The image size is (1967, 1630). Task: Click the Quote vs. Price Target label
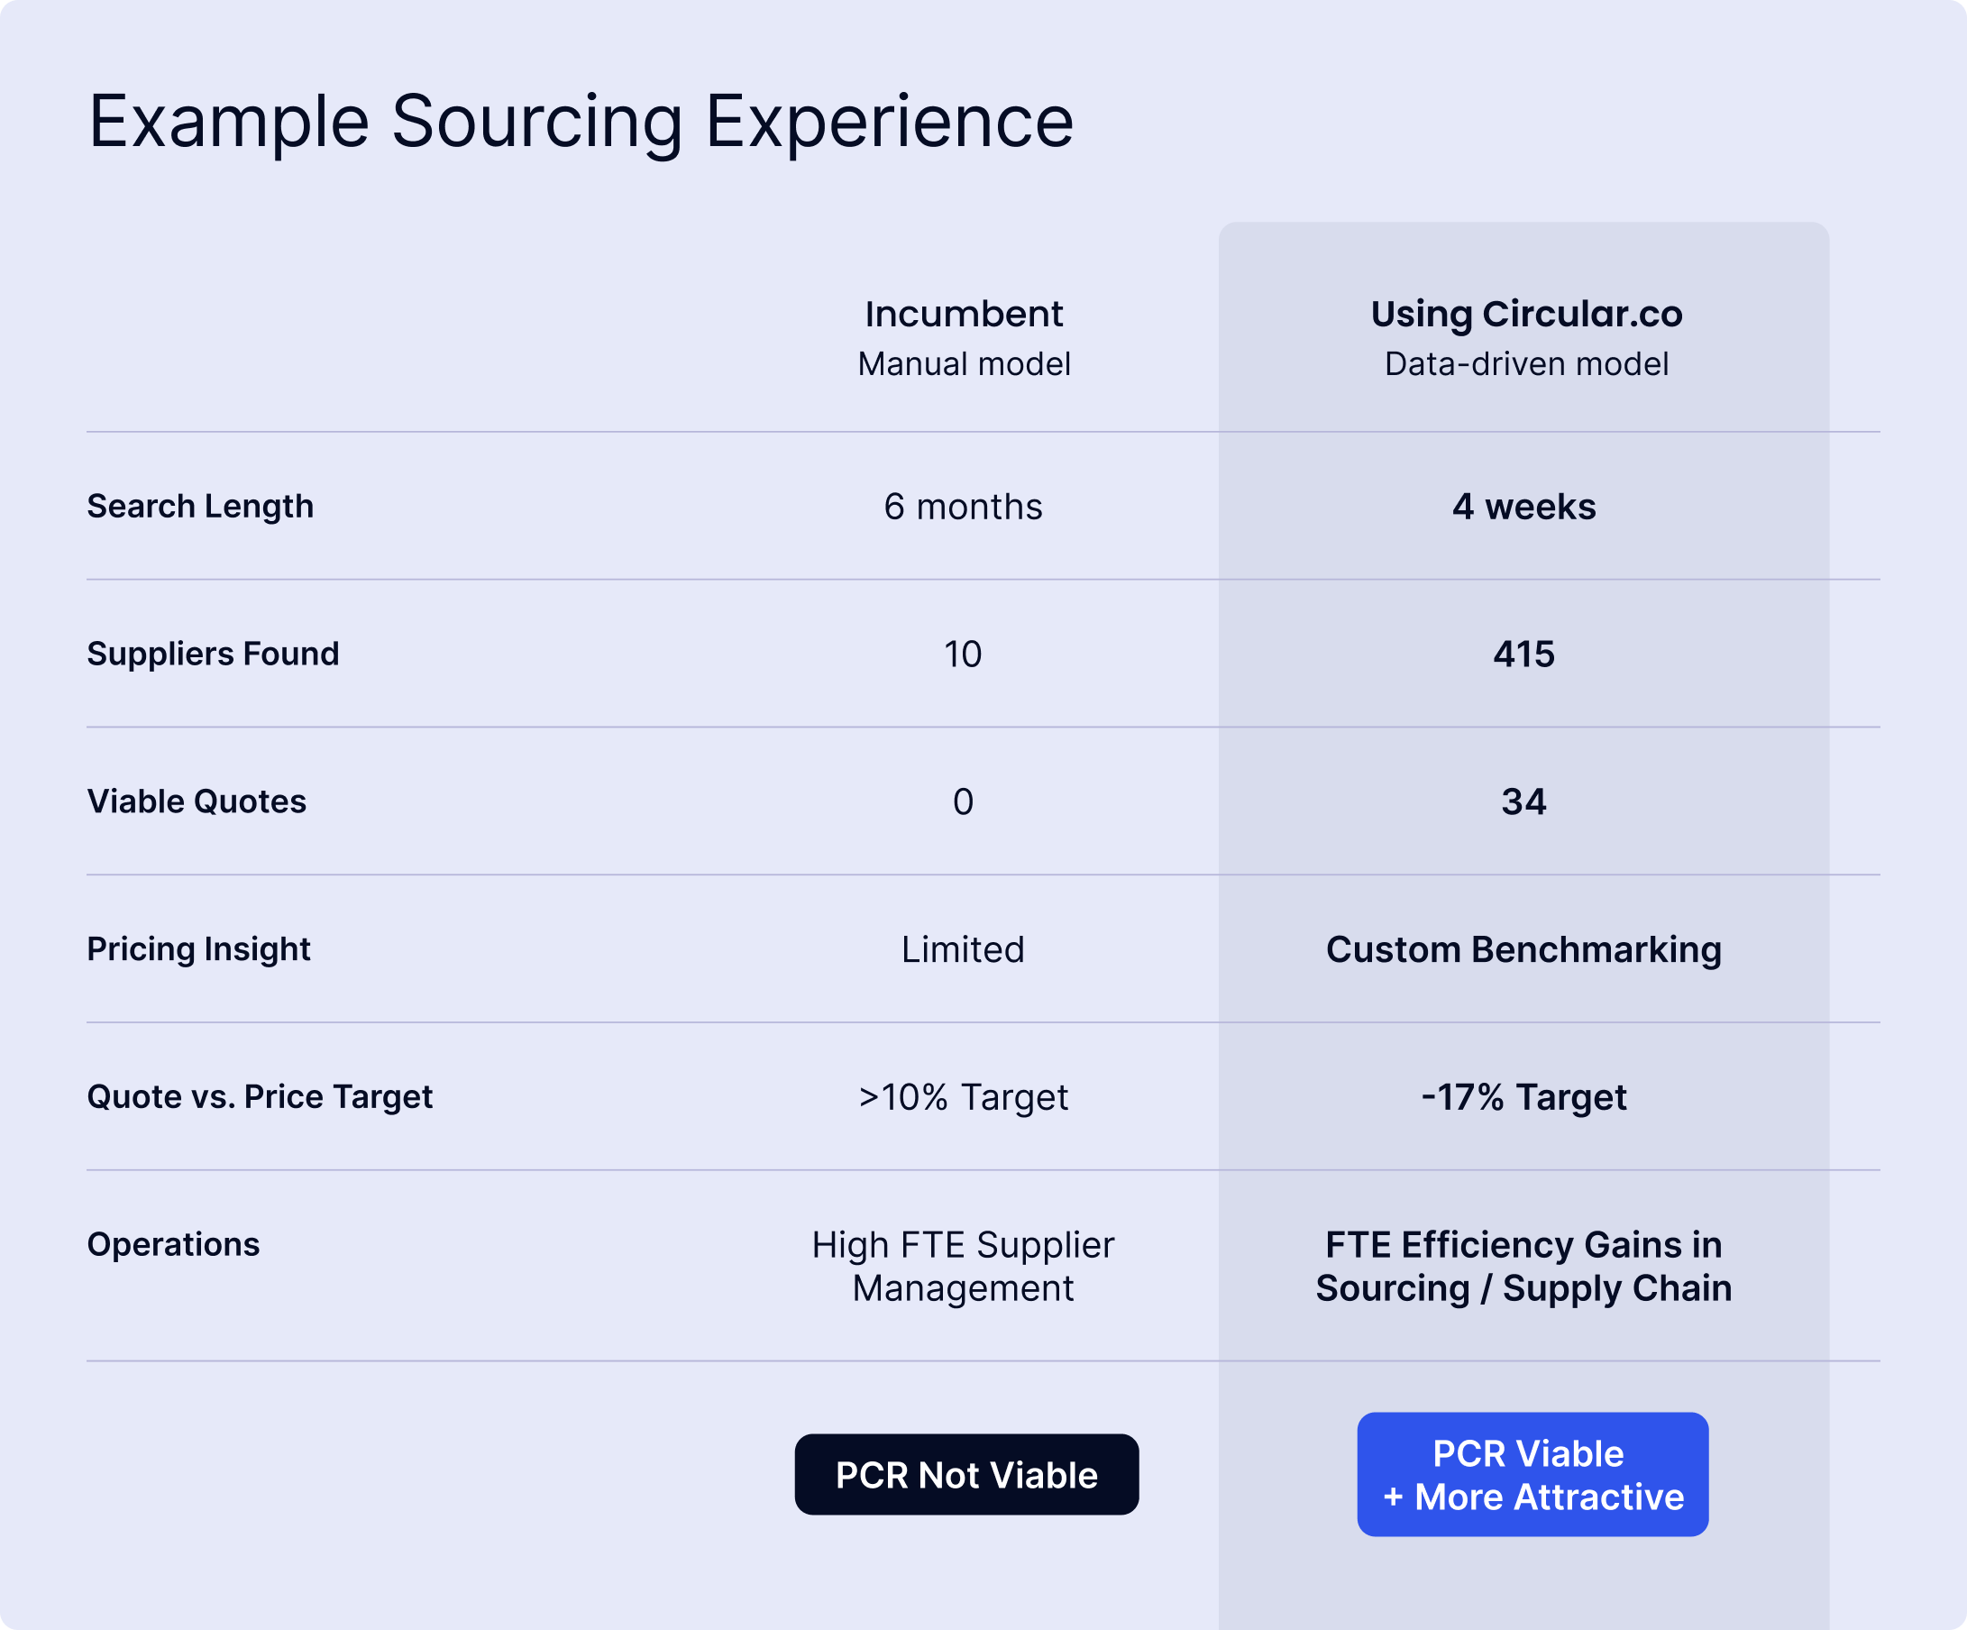(x=260, y=1097)
